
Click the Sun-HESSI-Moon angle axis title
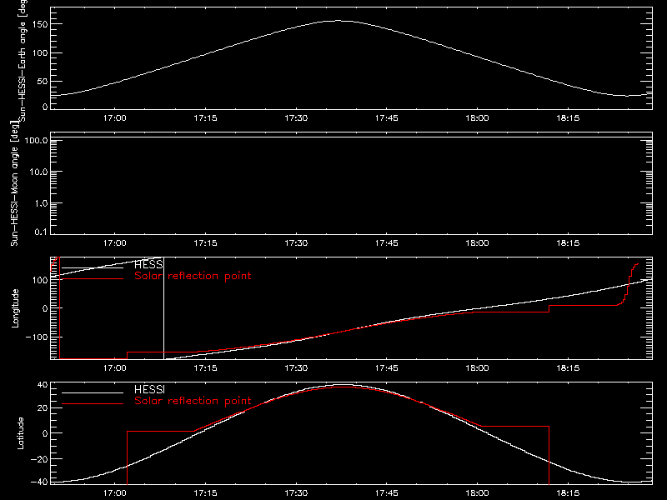tap(14, 183)
